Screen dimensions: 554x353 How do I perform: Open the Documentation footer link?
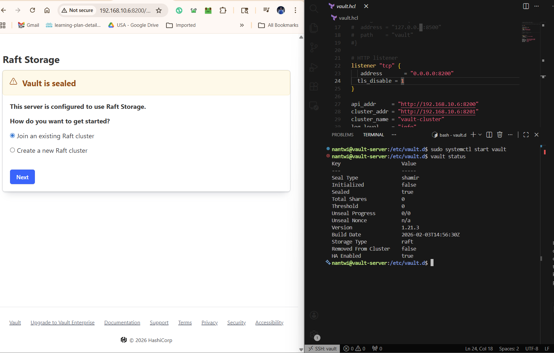point(122,323)
